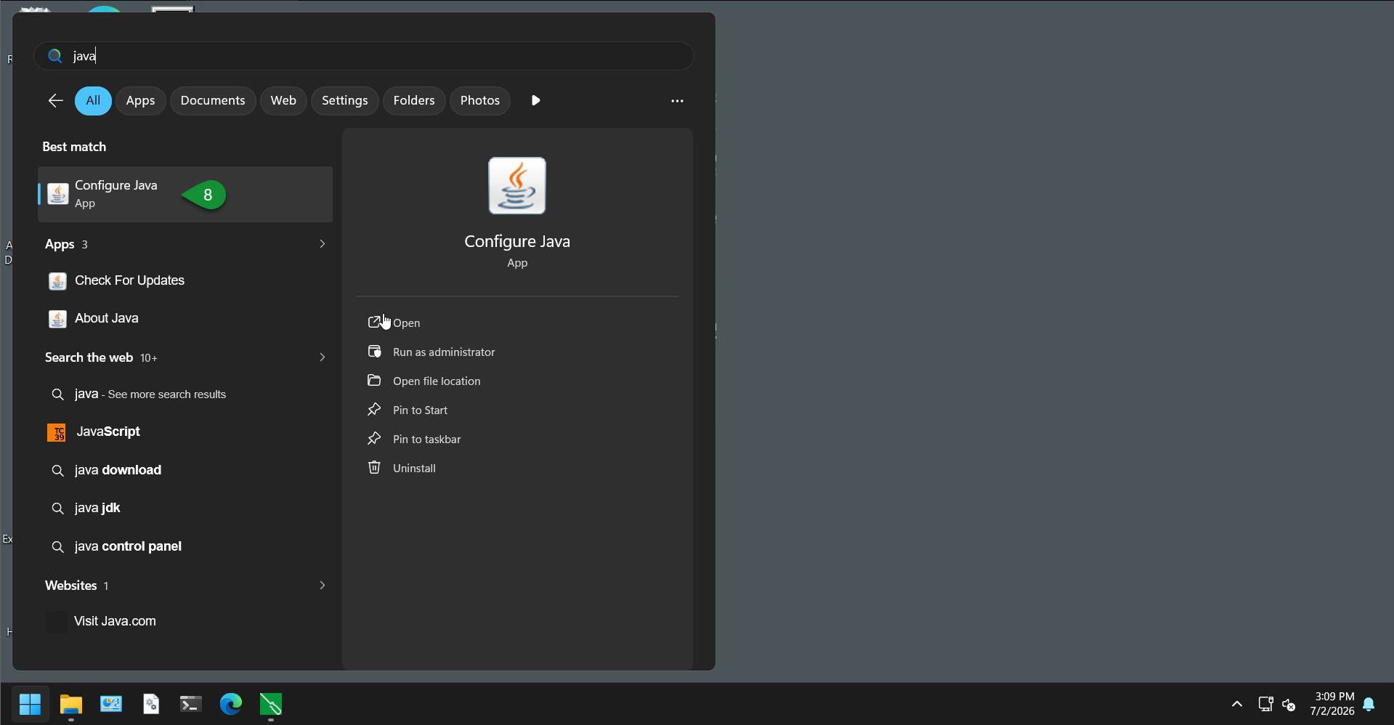Screen dimensions: 1394x725
Task: Show hidden icons in system tray
Action: pos(1237,704)
